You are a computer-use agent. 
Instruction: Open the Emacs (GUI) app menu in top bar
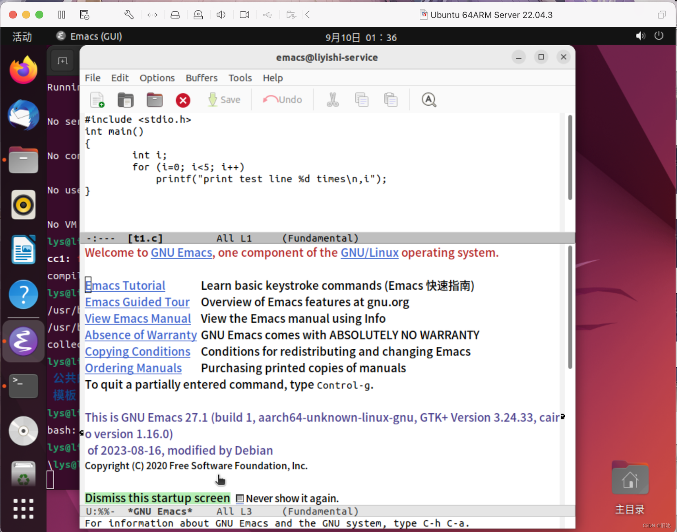(x=89, y=36)
